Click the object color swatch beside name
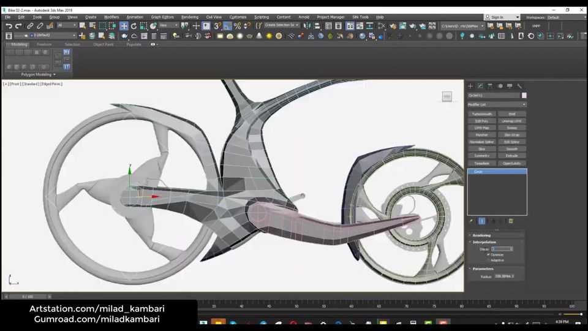 point(524,96)
